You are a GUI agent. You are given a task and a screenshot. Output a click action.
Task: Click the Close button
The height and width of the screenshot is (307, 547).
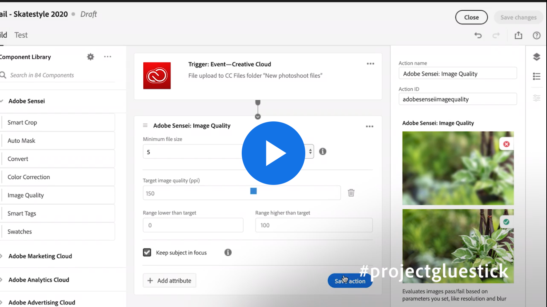click(471, 17)
